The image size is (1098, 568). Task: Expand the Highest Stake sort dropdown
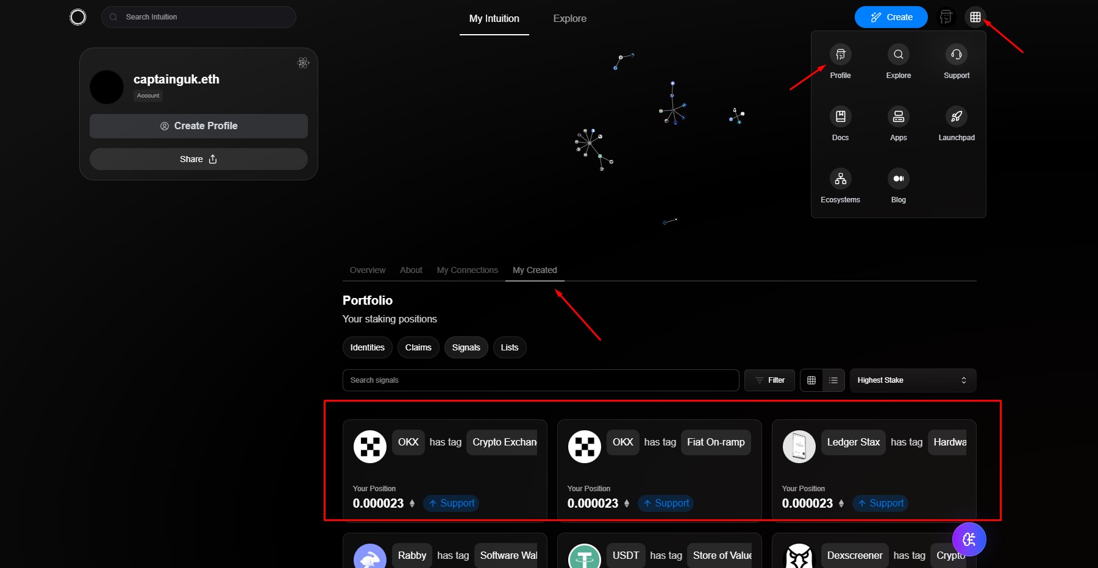click(912, 380)
